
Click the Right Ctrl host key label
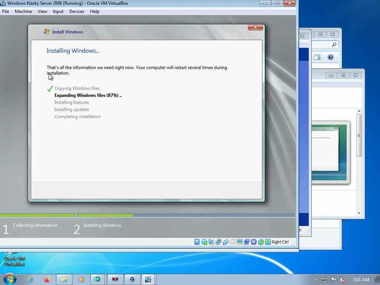tap(280, 242)
